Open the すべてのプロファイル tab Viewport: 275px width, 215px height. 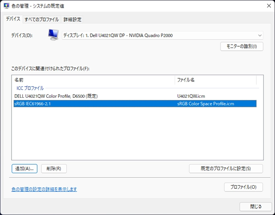pyautogui.click(x=42, y=19)
